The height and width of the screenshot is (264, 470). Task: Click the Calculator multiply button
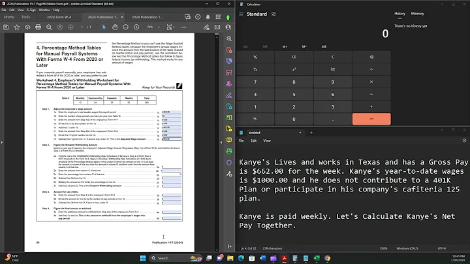[x=371, y=82]
